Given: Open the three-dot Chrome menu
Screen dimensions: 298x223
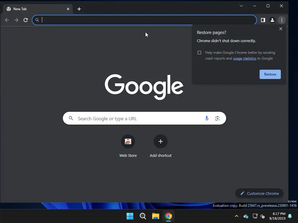Looking at the screenshot, I should point(282,20).
